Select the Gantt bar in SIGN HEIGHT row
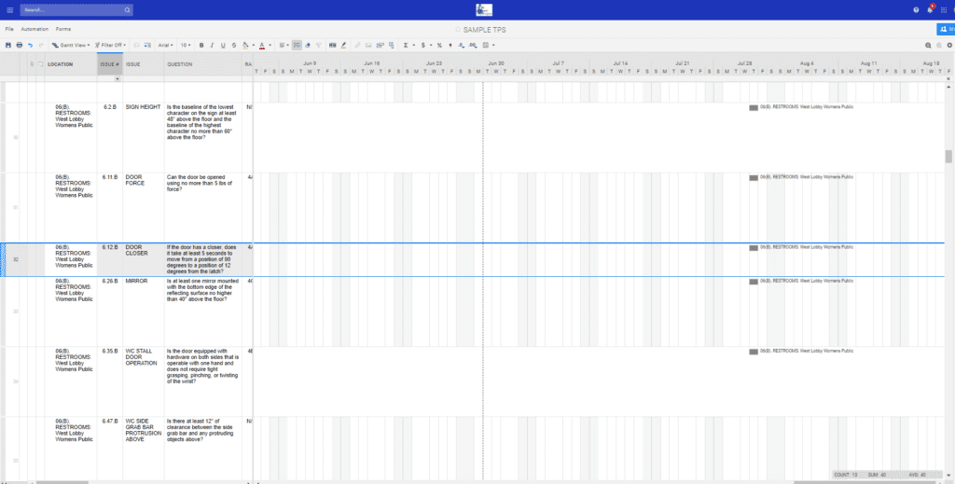955x484 pixels. pyautogui.click(x=754, y=108)
